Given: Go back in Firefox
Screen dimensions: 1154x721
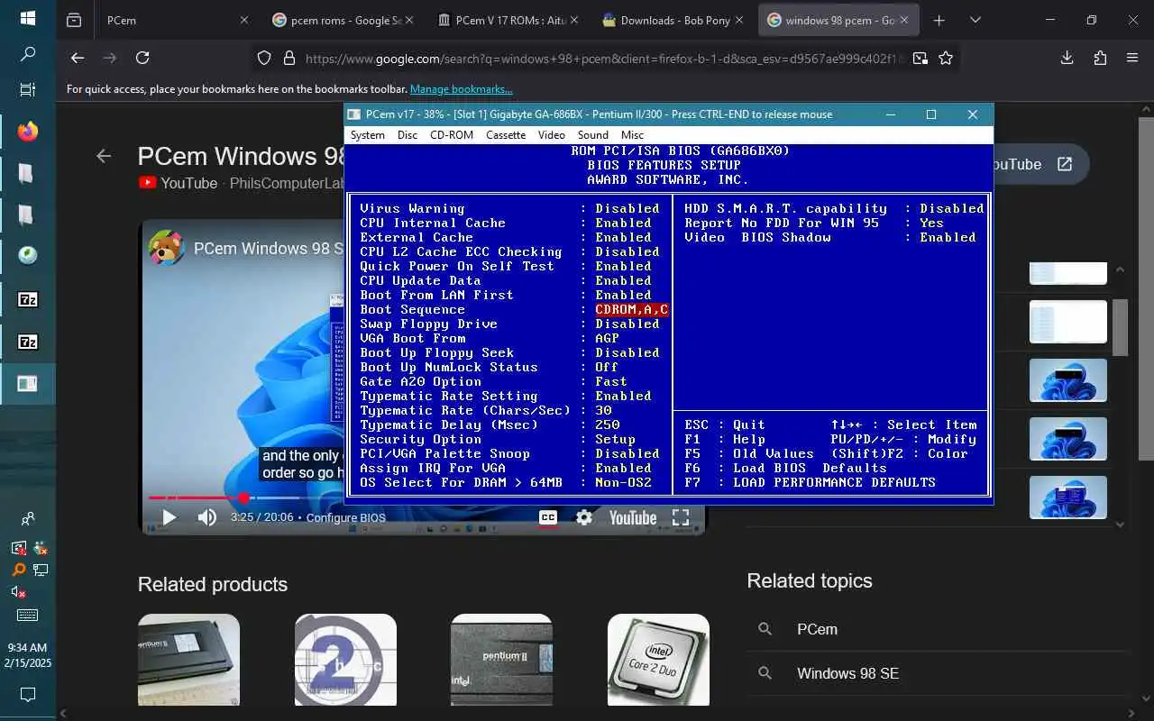Looking at the screenshot, I should tap(78, 58).
